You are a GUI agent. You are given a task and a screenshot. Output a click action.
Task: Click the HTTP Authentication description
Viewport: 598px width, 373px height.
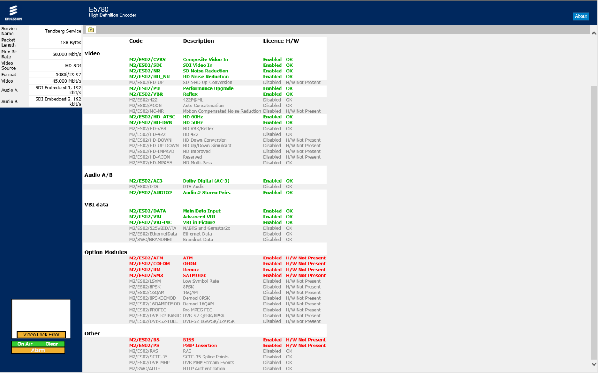pyautogui.click(x=204, y=369)
